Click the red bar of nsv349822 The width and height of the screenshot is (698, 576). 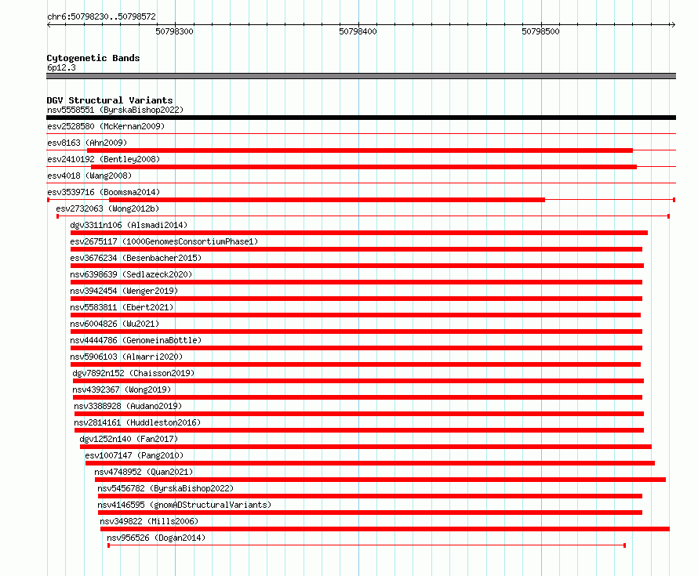click(385, 529)
